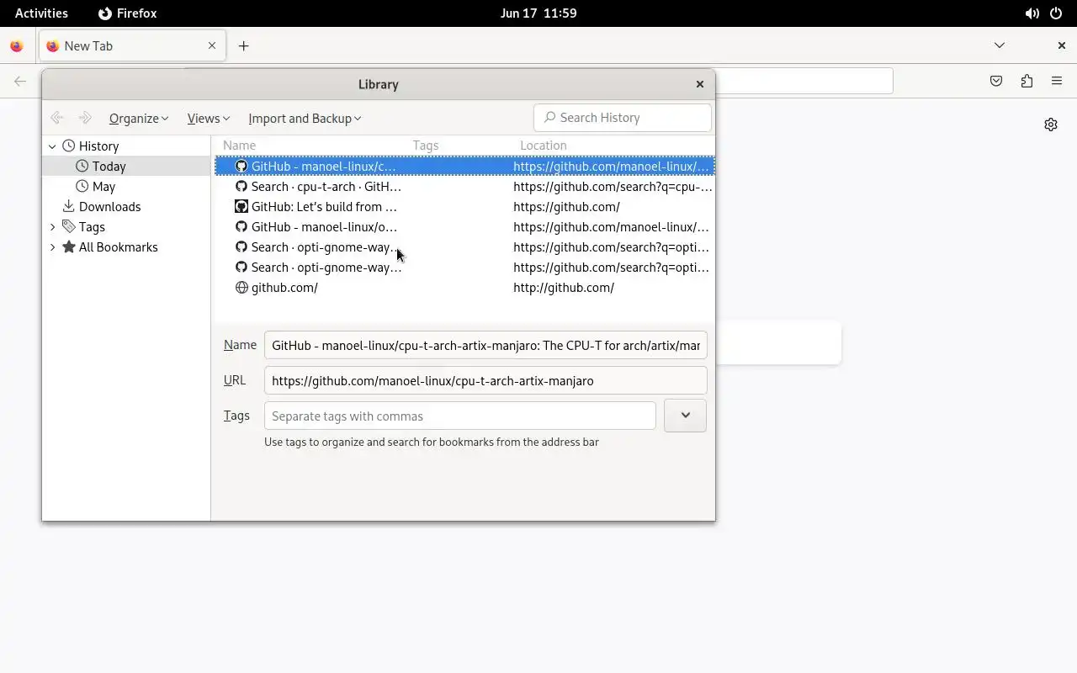Open Downloads in the Library sidebar
Image resolution: width=1077 pixels, height=673 pixels.
[x=126, y=207]
